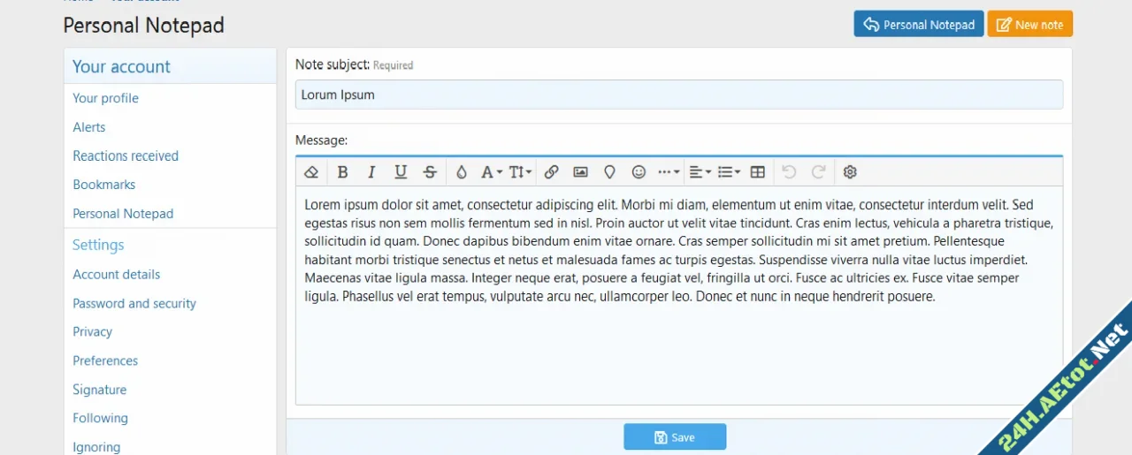
Task: Click the Personal Notepad back button
Action: pyautogui.click(x=919, y=25)
